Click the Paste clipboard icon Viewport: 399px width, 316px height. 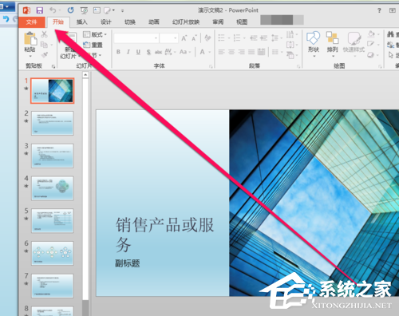click(30, 39)
